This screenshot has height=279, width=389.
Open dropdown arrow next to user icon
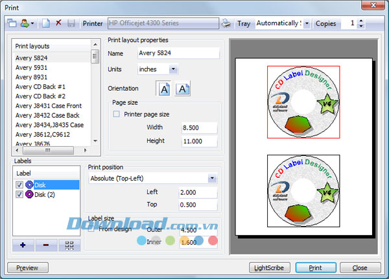tap(32, 23)
